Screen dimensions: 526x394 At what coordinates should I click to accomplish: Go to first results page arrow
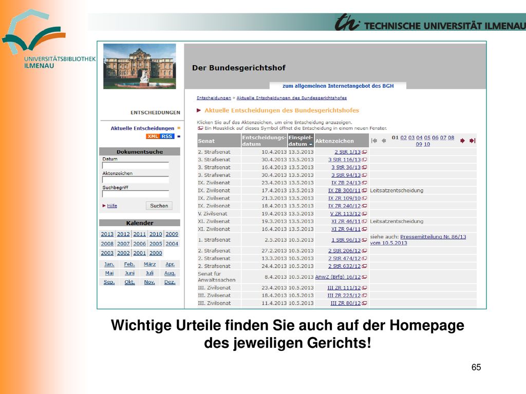[374, 141]
